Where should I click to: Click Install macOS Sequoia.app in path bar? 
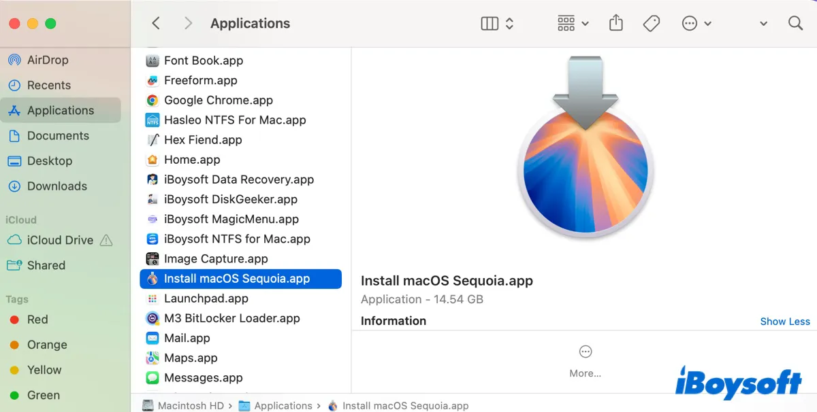(398, 405)
